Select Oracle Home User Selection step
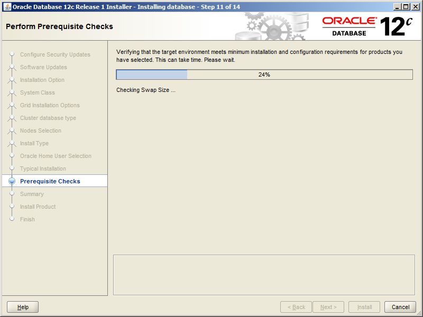The height and width of the screenshot is (317, 423). [56, 156]
